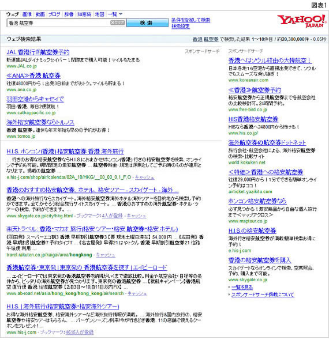Clear the search box with the クリア button
This screenshot has height=340, width=329.
coord(118,22)
